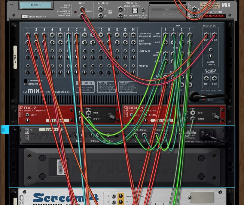Click channel 10 left audio input jack
Image resolution: width=244 pixels, height=205 pixels.
click(x=101, y=35)
